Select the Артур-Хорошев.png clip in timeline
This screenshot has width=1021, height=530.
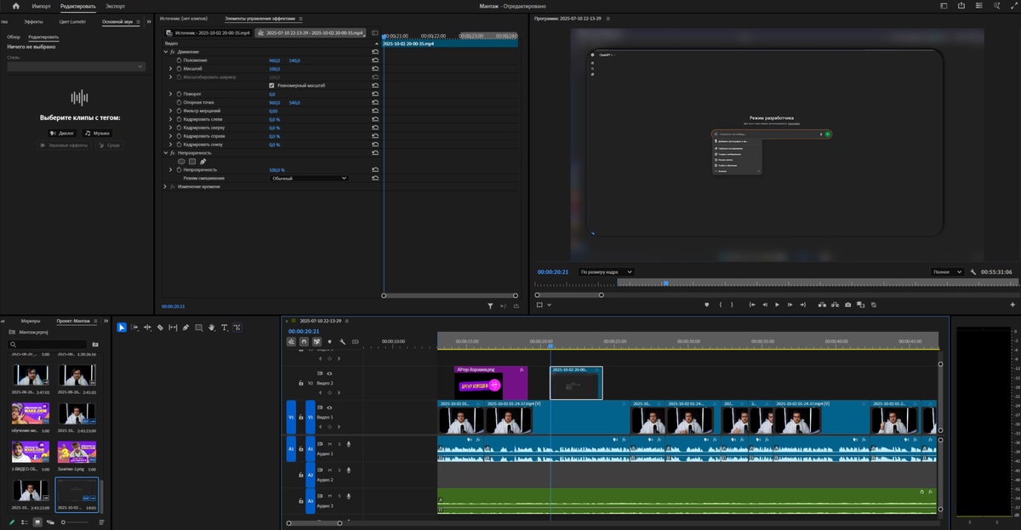[x=491, y=382]
